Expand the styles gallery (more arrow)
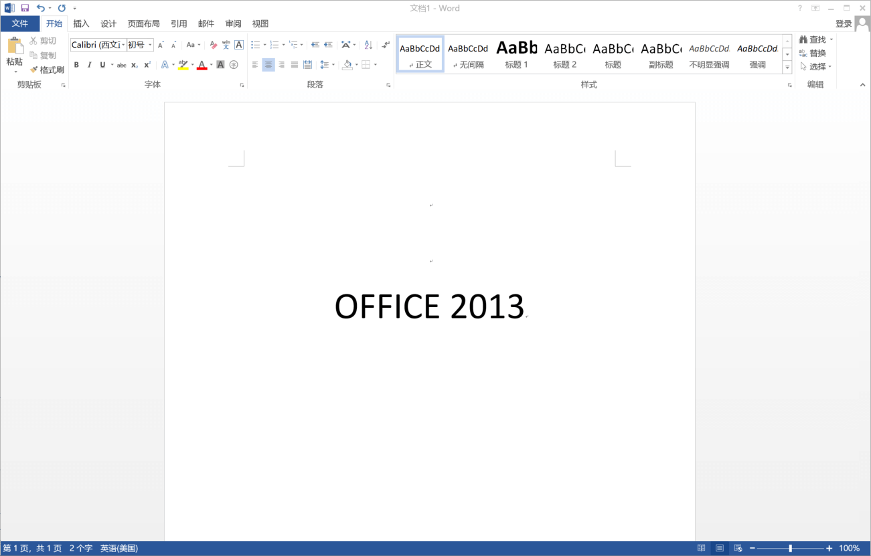871x556 pixels. coord(787,68)
